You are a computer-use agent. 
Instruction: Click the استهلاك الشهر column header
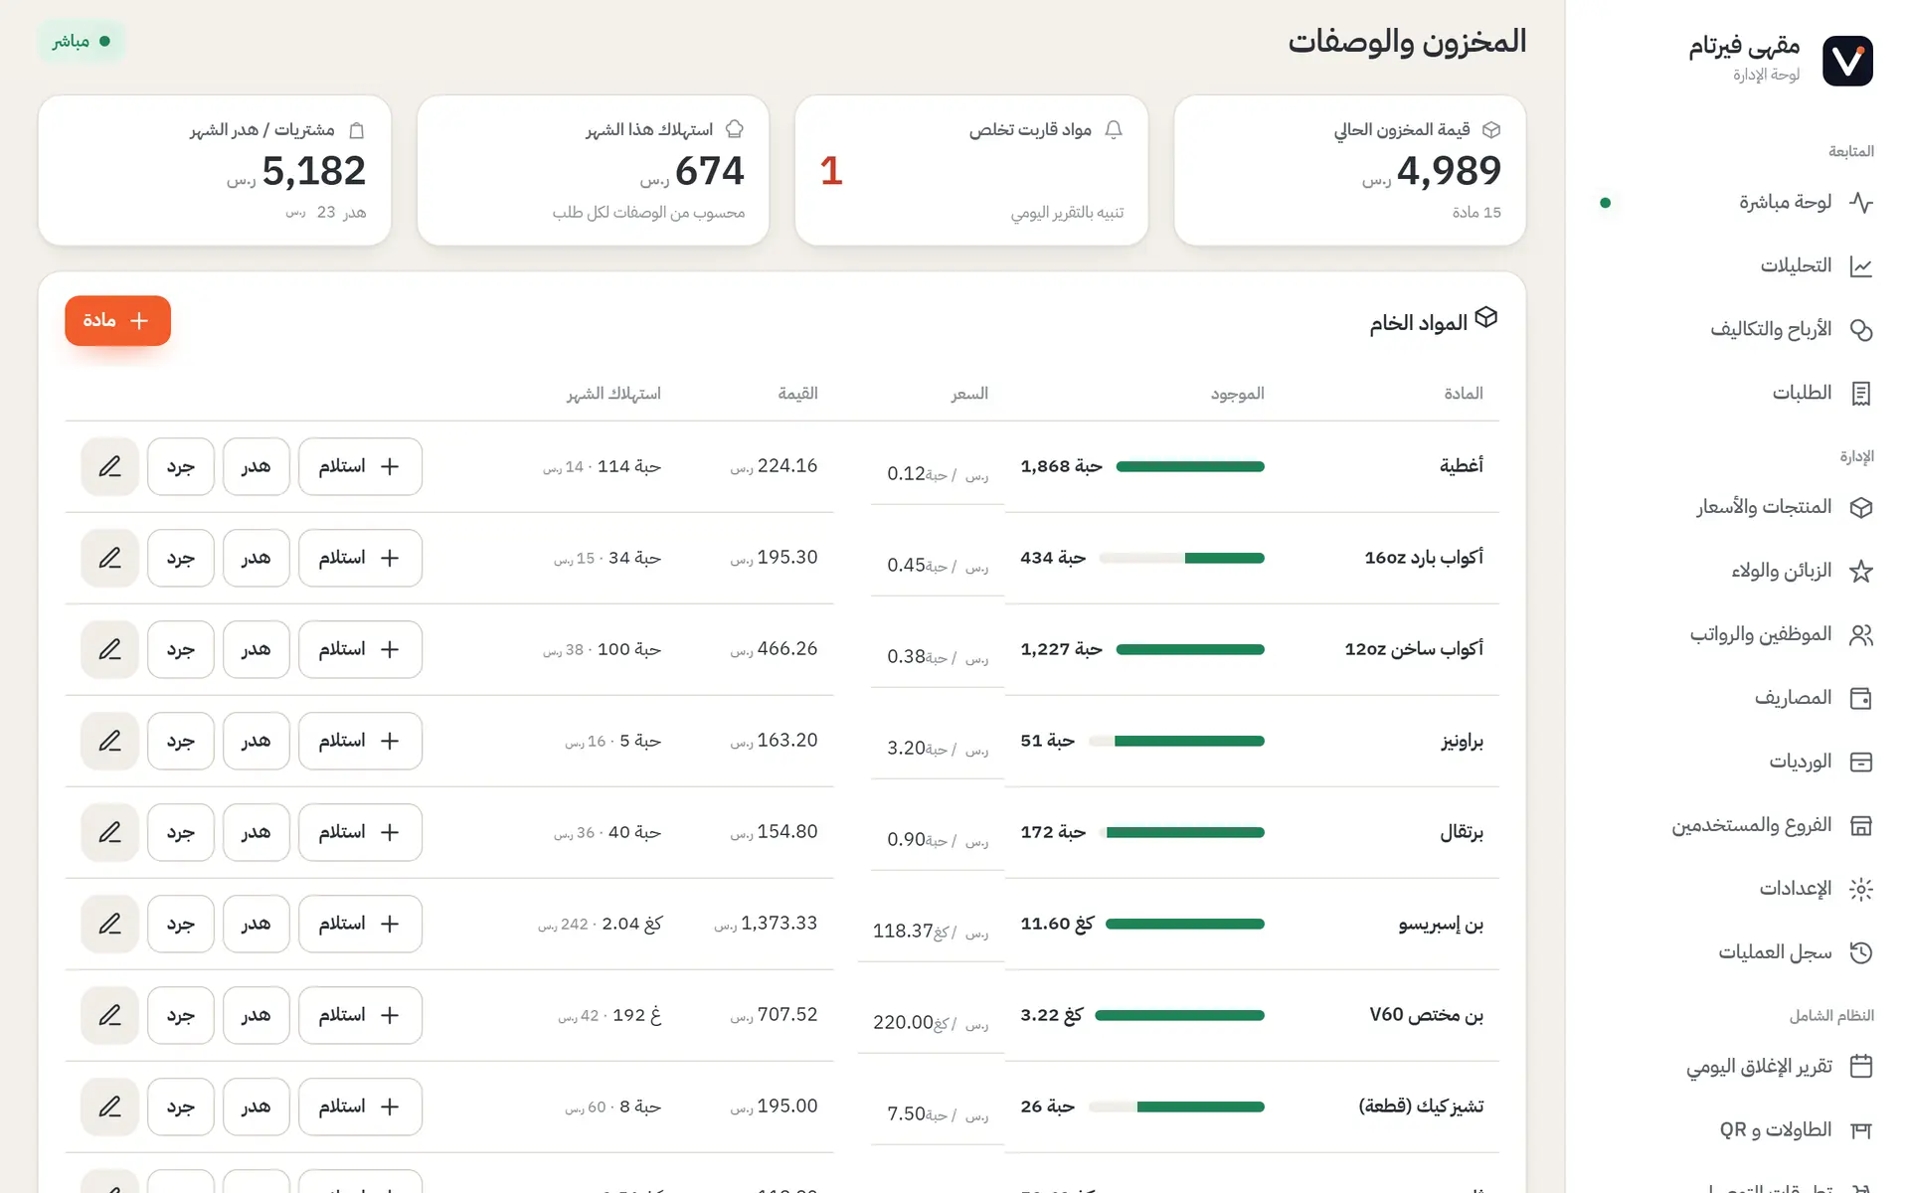(x=613, y=394)
